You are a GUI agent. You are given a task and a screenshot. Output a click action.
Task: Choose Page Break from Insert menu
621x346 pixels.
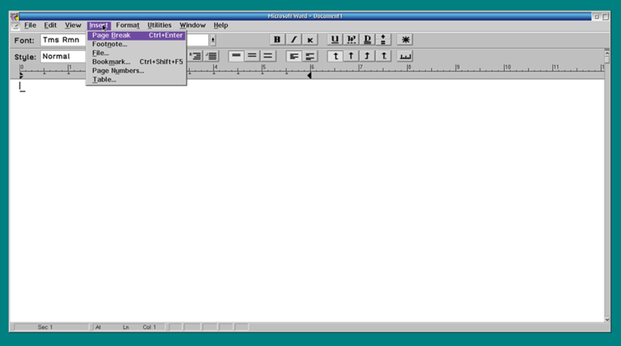[137, 35]
